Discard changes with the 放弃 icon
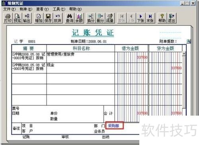 point(57,18)
